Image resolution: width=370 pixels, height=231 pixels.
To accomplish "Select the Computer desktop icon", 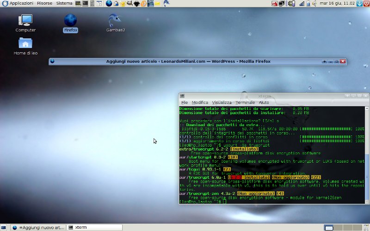I will click(25, 23).
